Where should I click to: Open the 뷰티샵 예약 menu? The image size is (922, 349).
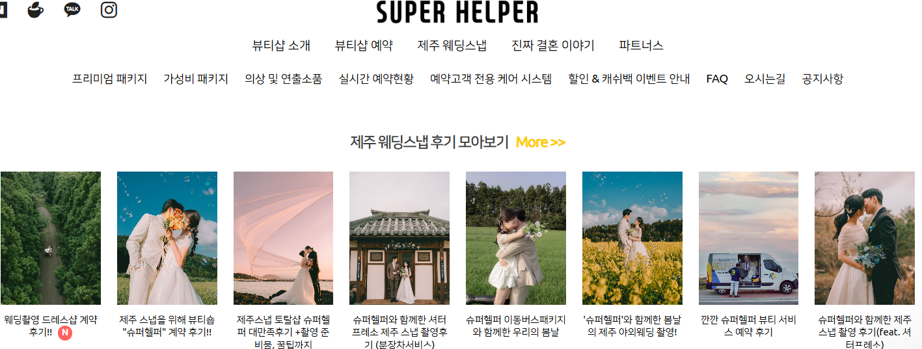click(364, 45)
